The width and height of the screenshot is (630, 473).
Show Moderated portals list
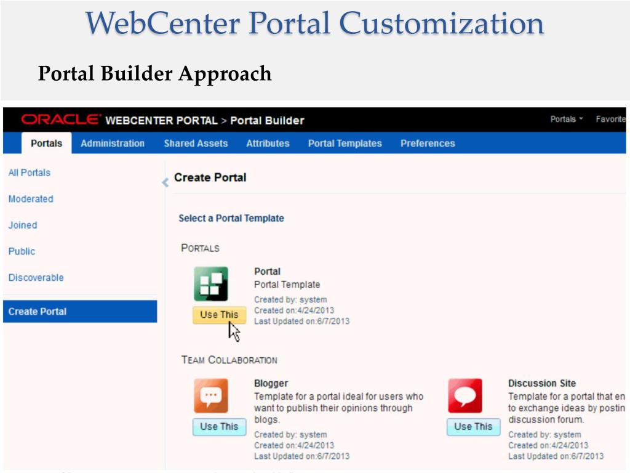pos(31,199)
